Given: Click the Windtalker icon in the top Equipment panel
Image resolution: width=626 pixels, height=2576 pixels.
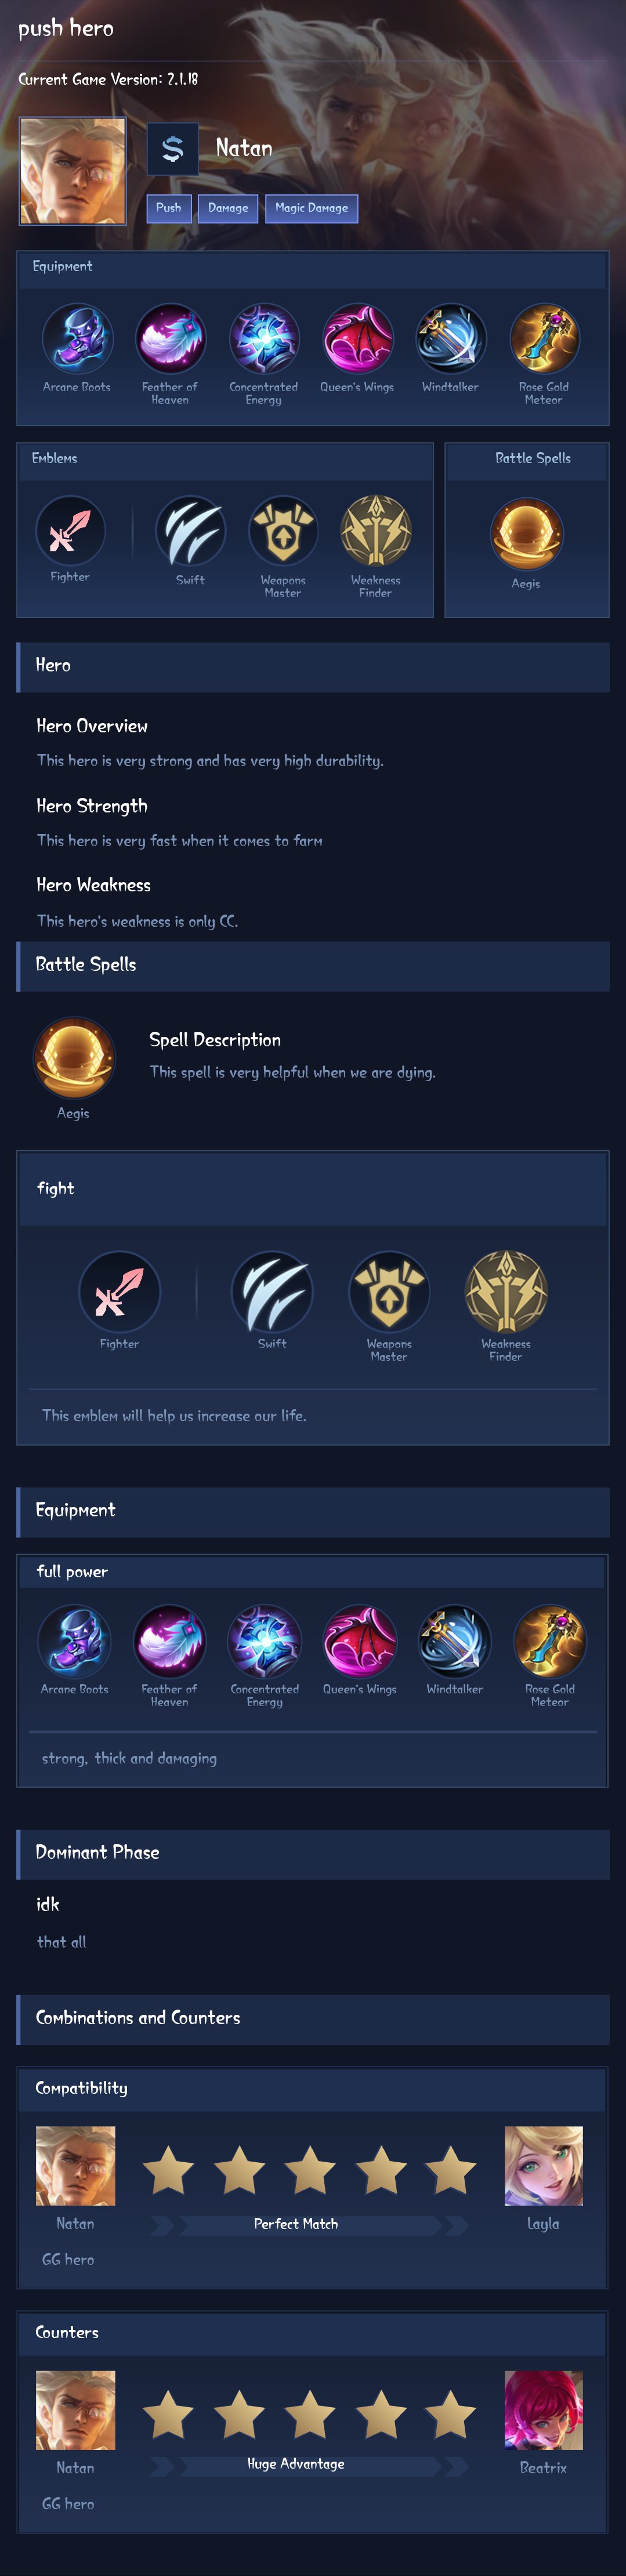Looking at the screenshot, I should tap(450, 339).
